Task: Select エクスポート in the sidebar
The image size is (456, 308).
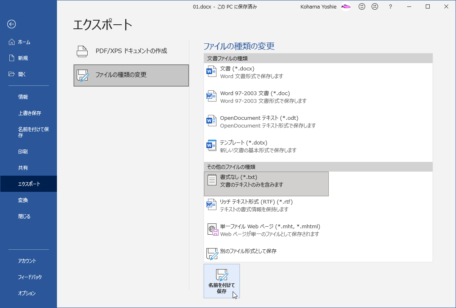Action: pos(29,184)
